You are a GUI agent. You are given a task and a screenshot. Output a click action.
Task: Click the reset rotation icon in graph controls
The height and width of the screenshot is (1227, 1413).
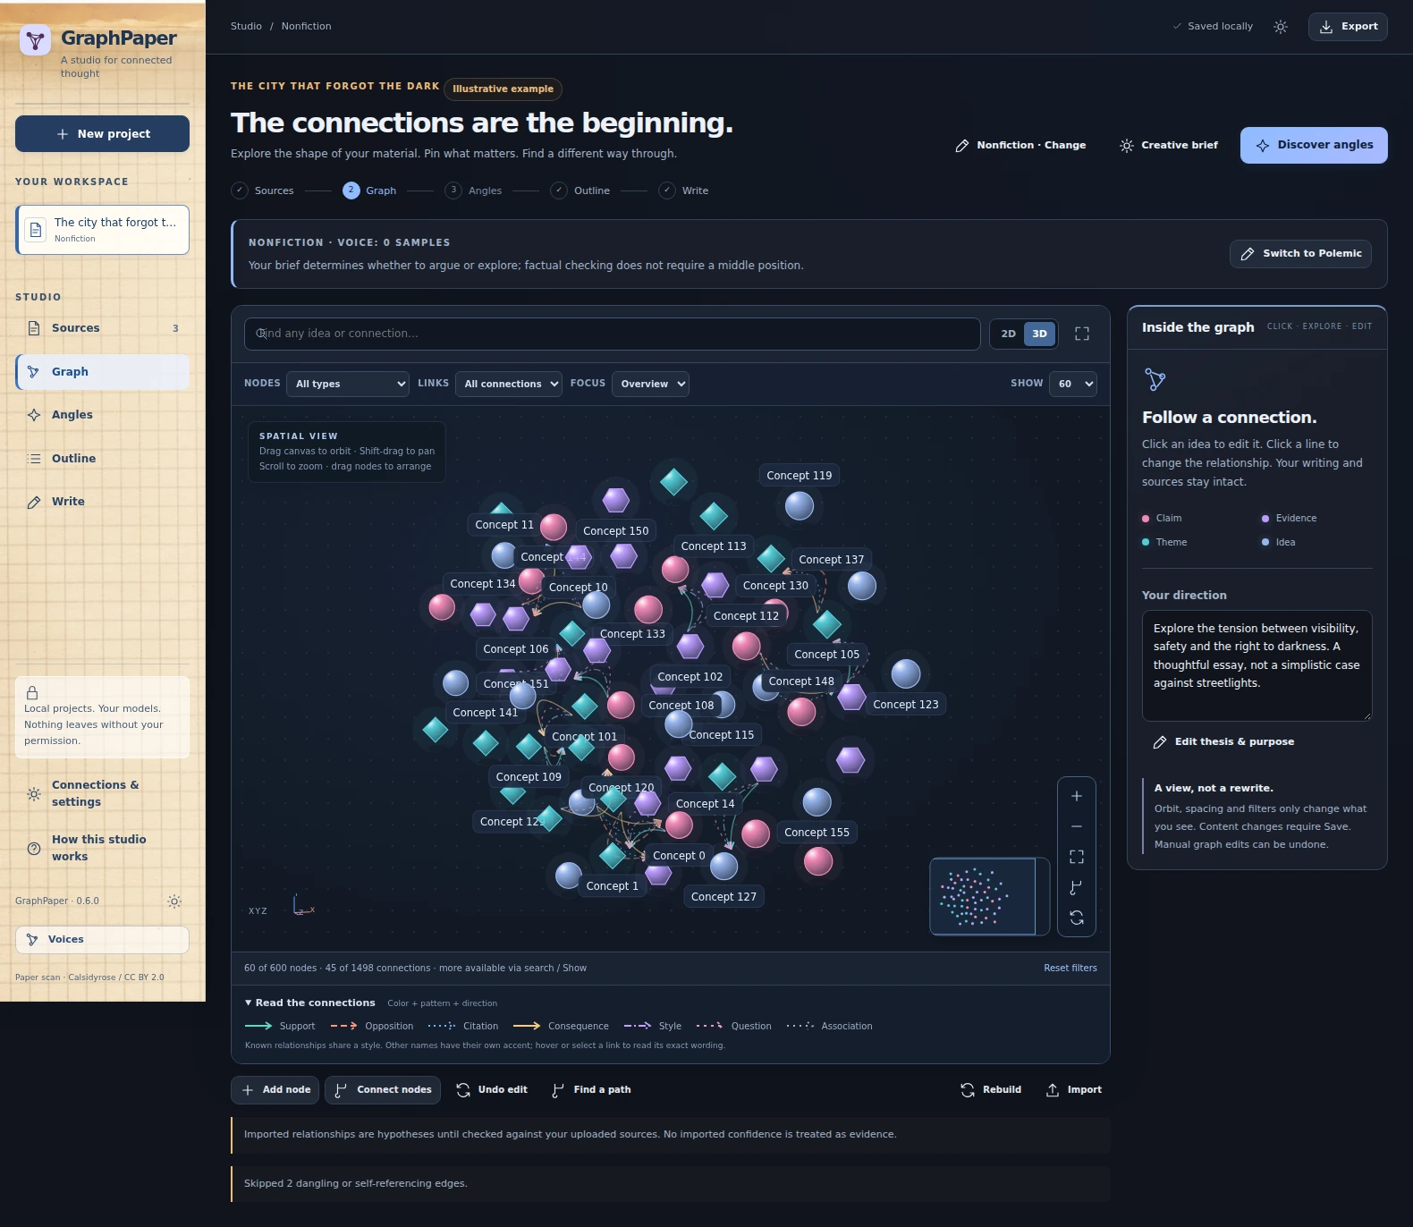(1077, 918)
